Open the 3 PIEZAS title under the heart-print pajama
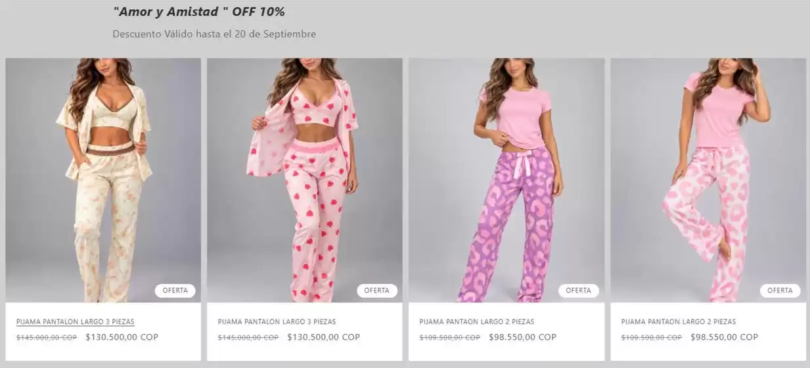Viewport: 810px width, 368px height. coord(277,322)
